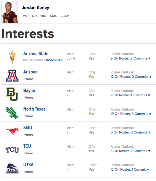156x181 pixels.
Task: Expand Baylor's 9 On Roster, 4 Commits
Action: tap(130, 95)
